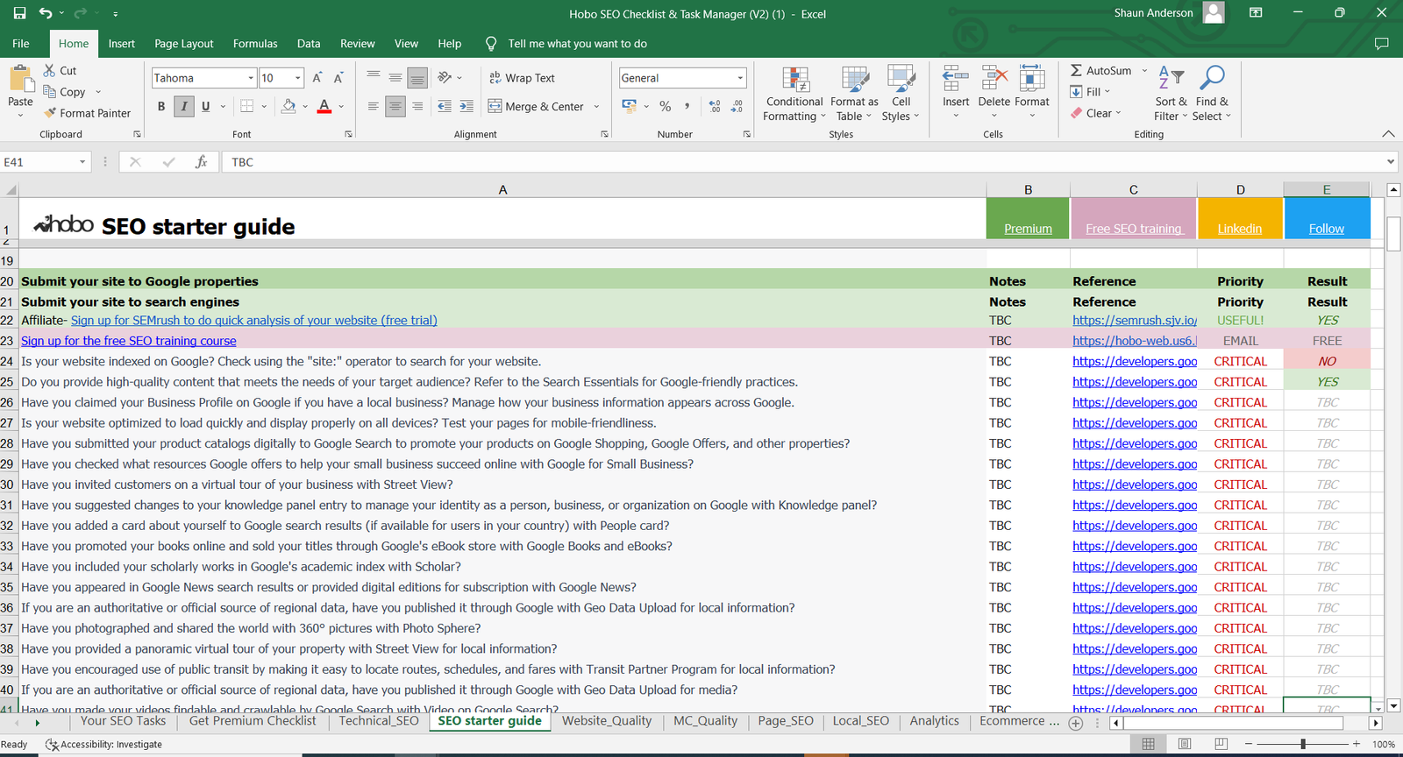Expand the General number format dropdown
The image size is (1403, 757).
(740, 78)
